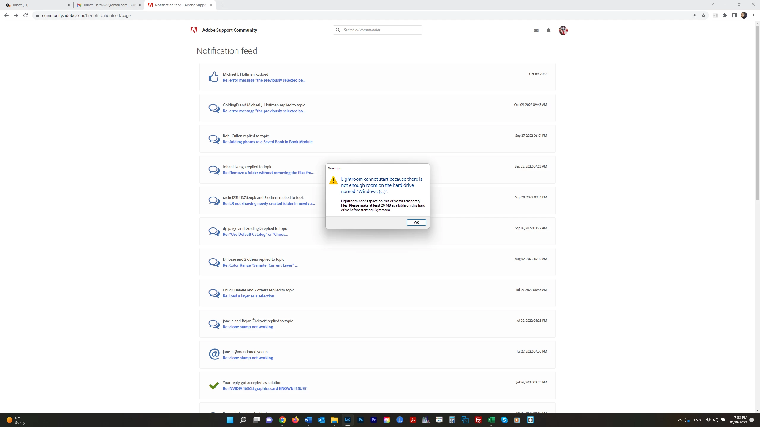Expand the tab search chevron
Viewport: 760px width, 427px height.
712,4
